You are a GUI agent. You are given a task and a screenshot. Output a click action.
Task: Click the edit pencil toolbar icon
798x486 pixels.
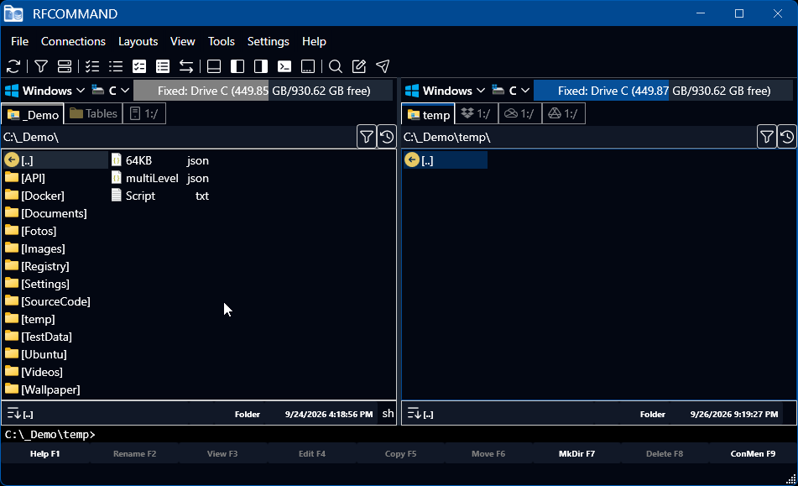pos(359,66)
